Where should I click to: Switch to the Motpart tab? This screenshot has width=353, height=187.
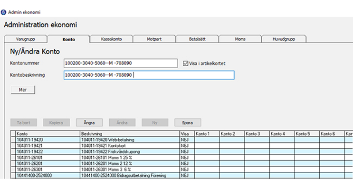(x=154, y=39)
